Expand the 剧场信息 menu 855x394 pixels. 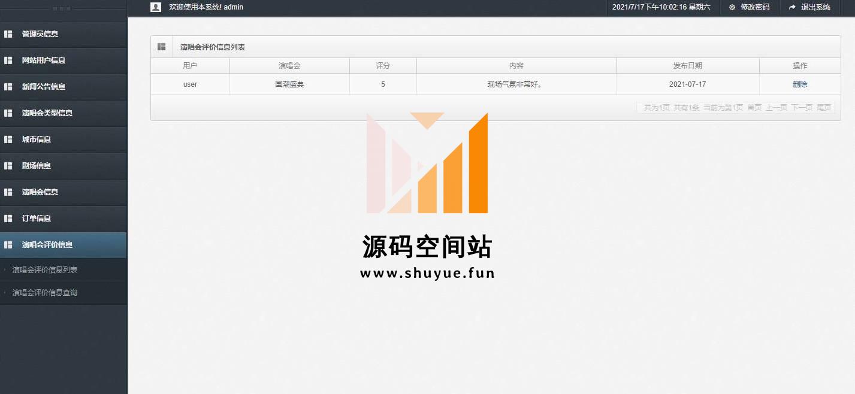coord(64,166)
